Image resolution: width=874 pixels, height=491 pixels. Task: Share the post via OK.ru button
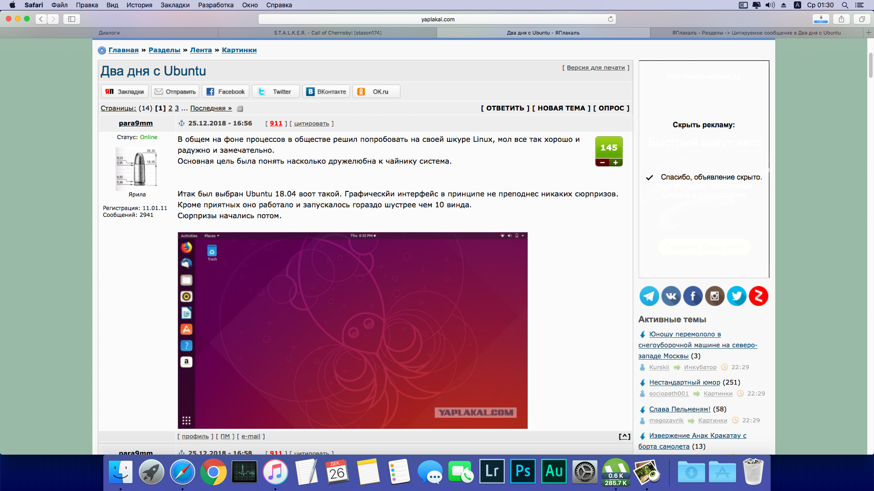pyautogui.click(x=376, y=91)
